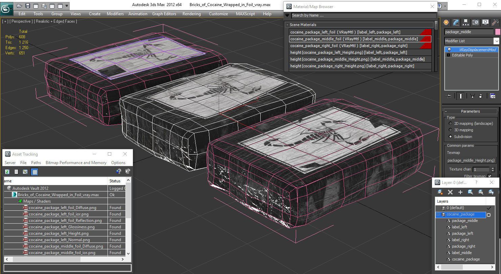Click the Save File toolbar icon
This screenshot has height=274, width=501.
click(x=28, y=6)
